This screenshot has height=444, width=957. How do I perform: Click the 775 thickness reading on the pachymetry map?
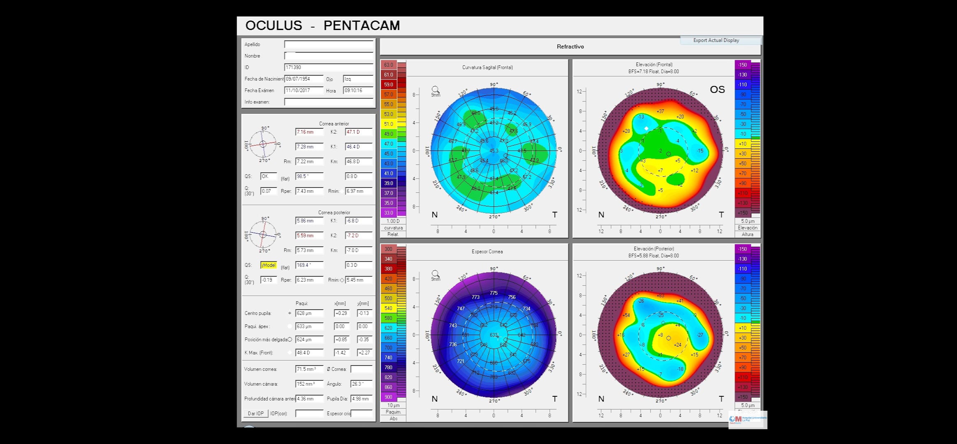click(x=494, y=293)
